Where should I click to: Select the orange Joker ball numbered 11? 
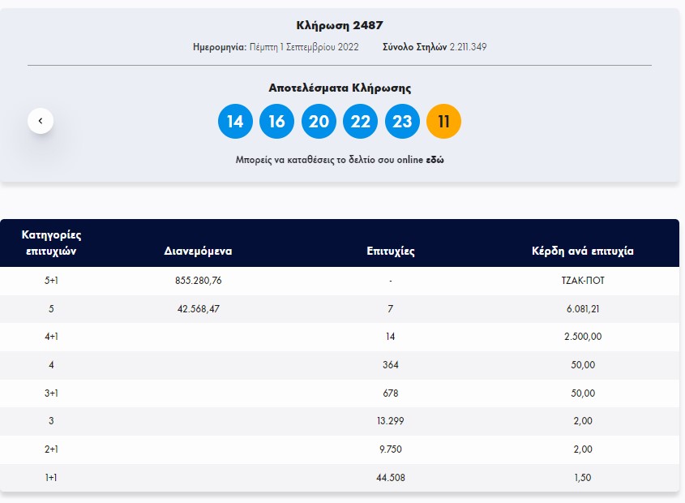[x=443, y=122]
